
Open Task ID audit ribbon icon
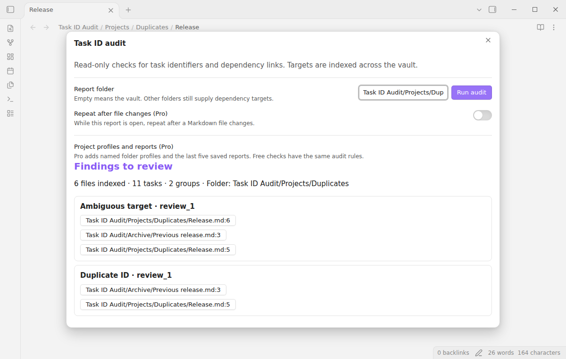10,113
